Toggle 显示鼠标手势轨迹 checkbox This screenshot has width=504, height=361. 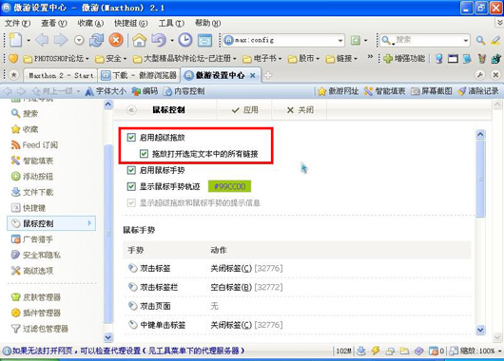tap(131, 186)
